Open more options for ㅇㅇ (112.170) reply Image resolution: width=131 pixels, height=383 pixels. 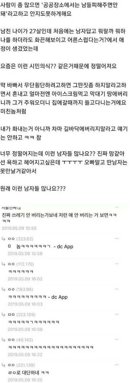(x=117, y=263)
